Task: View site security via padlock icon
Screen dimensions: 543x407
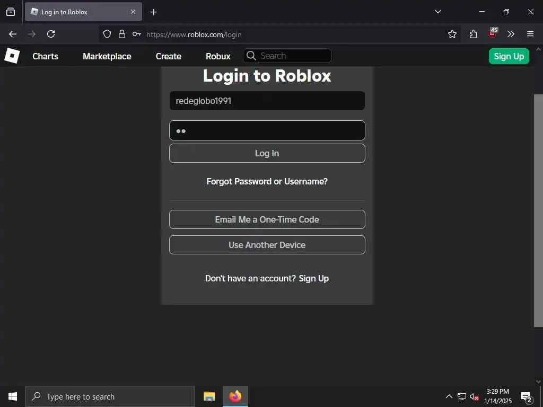Action: pyautogui.click(x=122, y=34)
